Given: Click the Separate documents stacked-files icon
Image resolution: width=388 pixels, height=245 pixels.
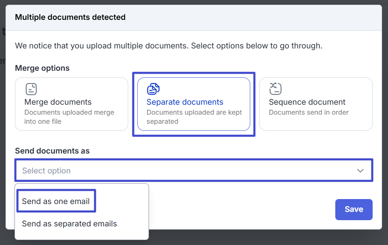Looking at the screenshot, I should [153, 89].
